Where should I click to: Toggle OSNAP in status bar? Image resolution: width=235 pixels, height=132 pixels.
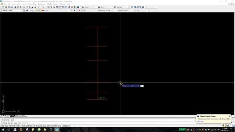coord(44,126)
